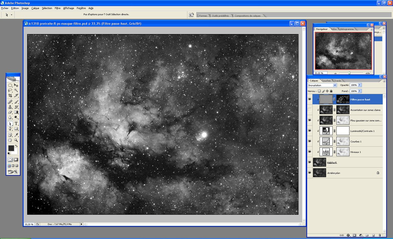
Task: Switch to the Couches tab
Action: tap(326, 81)
